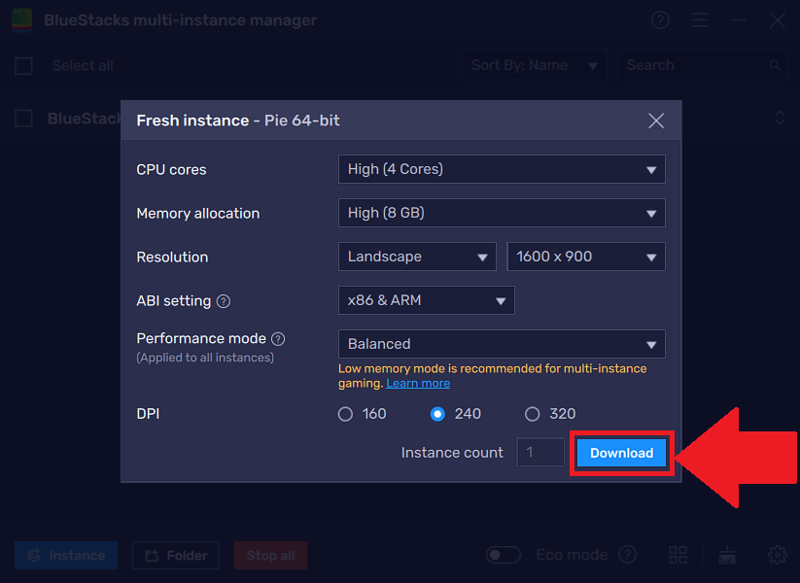The image size is (800, 583).
Task: Open the Sort By: Name dropdown
Action: coord(535,65)
